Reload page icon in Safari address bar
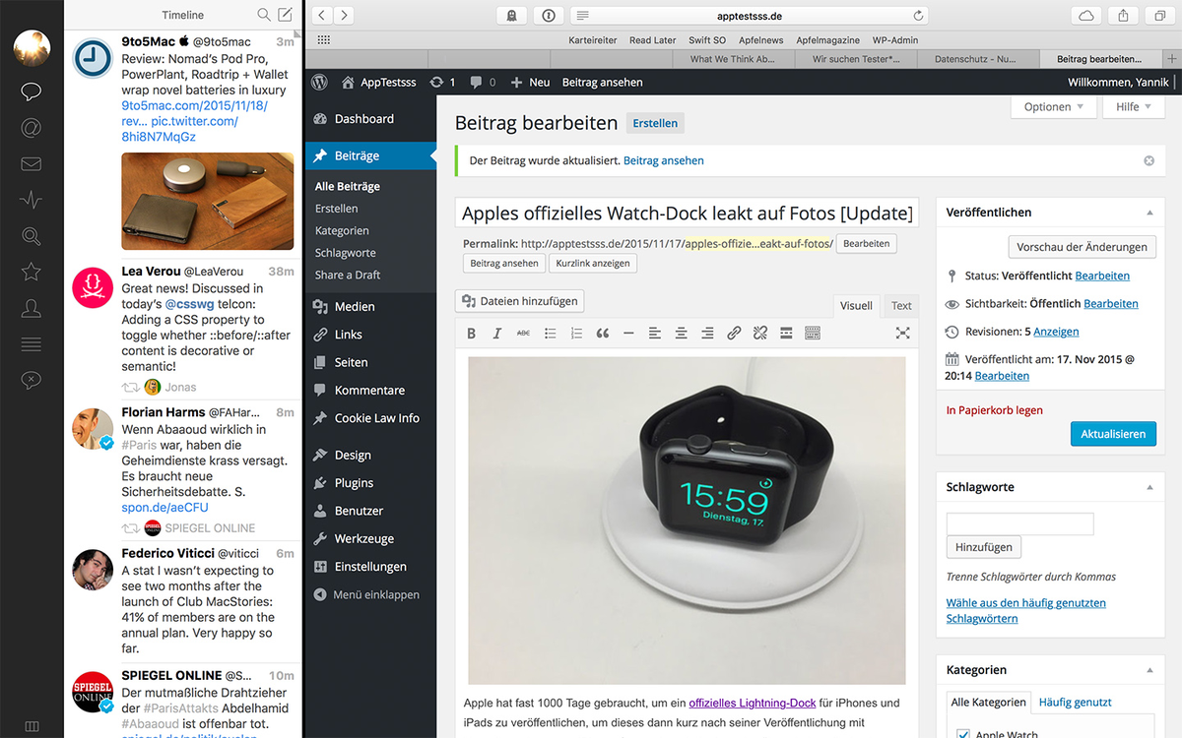Viewport: 1182px width, 738px height. coord(918,16)
